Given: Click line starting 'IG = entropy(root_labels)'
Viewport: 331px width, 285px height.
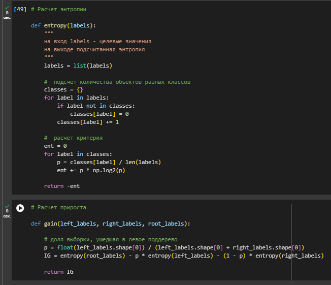Looking at the screenshot, I should (184, 256).
